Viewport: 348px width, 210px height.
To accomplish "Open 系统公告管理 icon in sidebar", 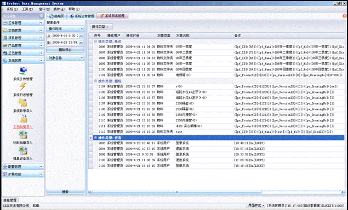I will point(23,71).
